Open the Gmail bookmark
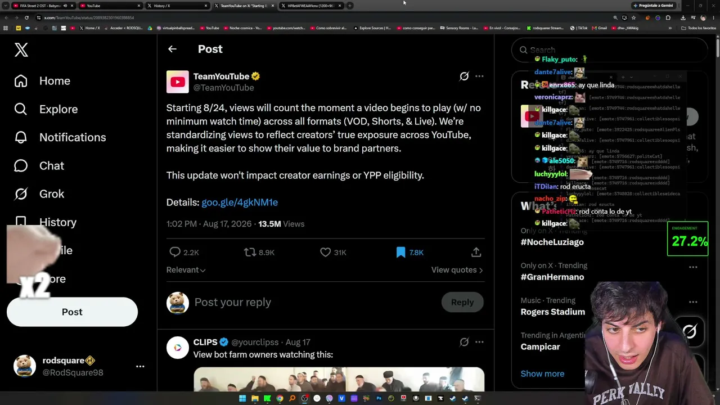The image size is (720, 405). [600, 28]
